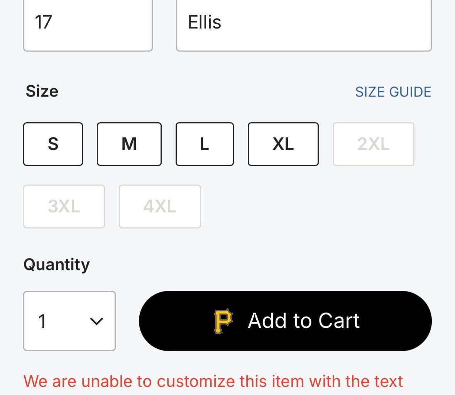This screenshot has height=395, width=455.
Task: Click the Pirates "P" logo icon
Action: click(x=223, y=321)
